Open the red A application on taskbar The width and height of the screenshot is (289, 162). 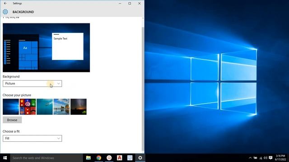(119, 158)
